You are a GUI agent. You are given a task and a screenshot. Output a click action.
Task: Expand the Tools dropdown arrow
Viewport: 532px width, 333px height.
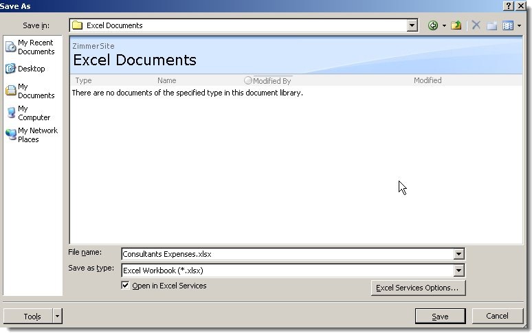tap(57, 317)
